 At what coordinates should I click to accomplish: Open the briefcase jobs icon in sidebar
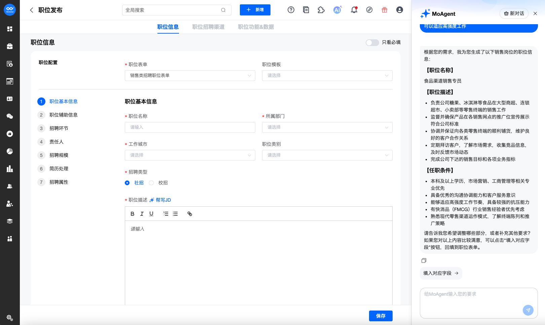pos(10,46)
